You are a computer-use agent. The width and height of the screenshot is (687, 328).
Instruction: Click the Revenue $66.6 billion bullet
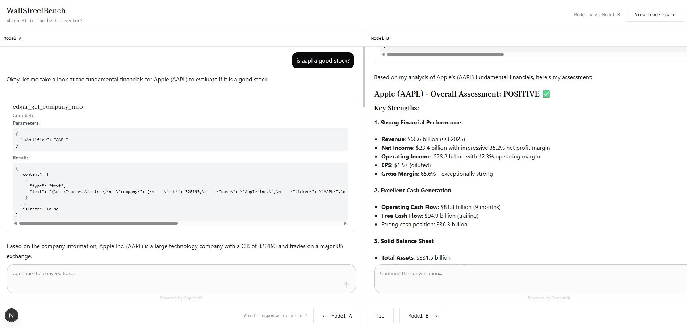pyautogui.click(x=423, y=139)
